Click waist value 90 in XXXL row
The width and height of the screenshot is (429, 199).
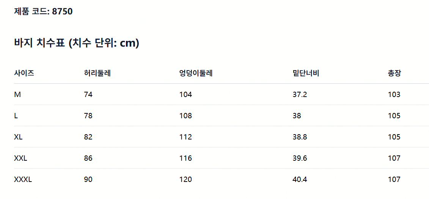88,180
